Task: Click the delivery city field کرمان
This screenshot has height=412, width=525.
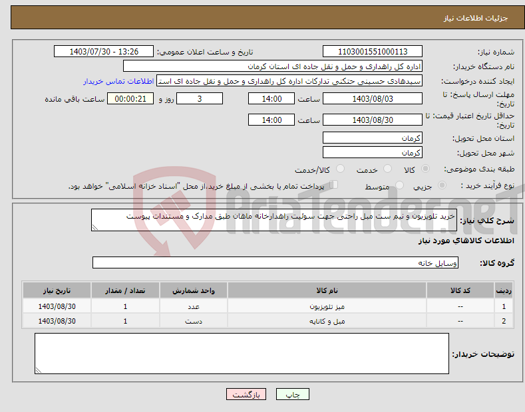Action: [373, 152]
